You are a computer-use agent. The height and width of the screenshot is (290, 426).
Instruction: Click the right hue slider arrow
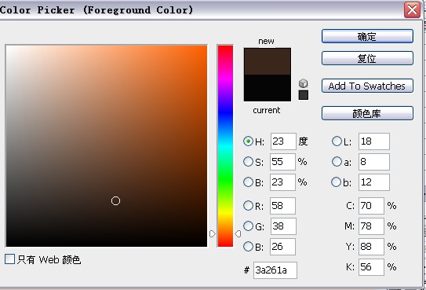point(238,233)
